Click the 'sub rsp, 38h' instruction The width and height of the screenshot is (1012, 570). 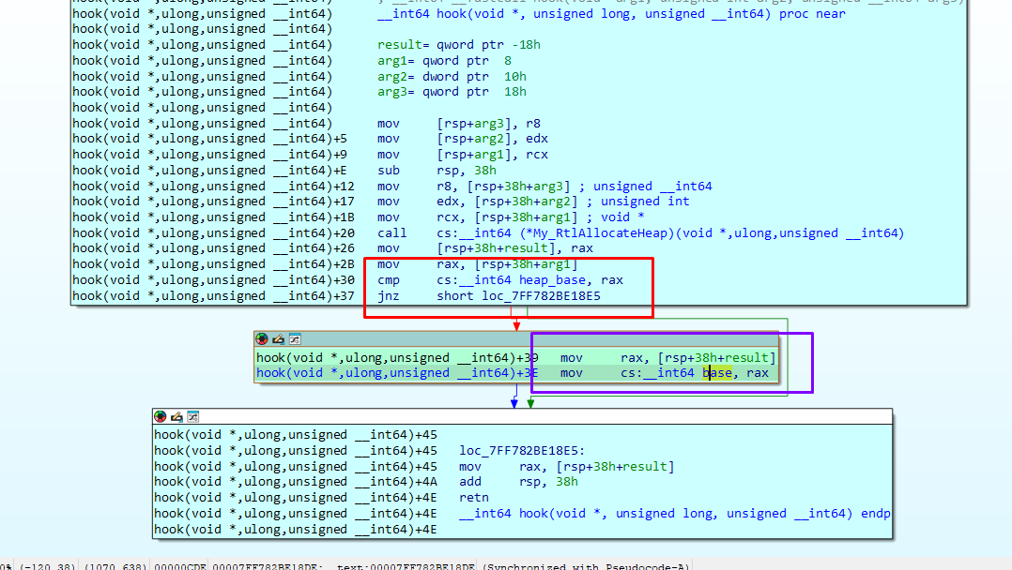tap(437, 171)
